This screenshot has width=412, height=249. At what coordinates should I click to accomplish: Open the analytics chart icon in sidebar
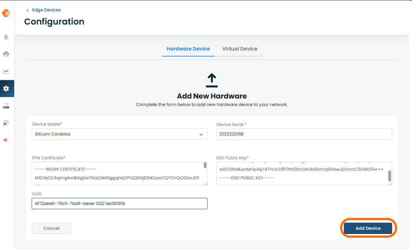(6, 71)
